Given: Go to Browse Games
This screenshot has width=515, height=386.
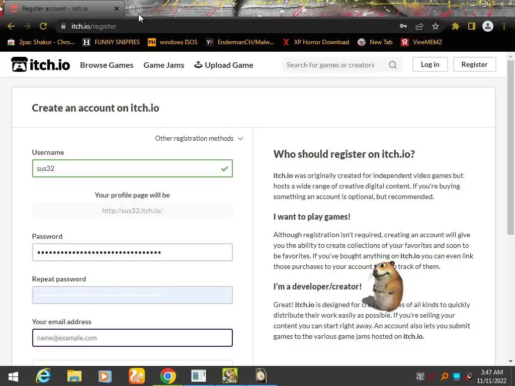Looking at the screenshot, I should coord(107,65).
